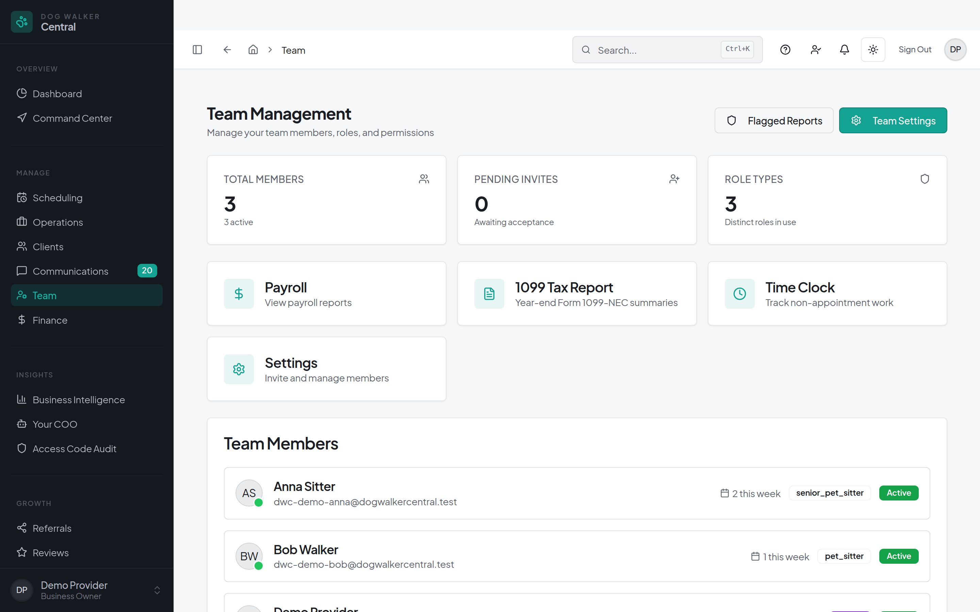The height and width of the screenshot is (612, 980).
Task: Open Your COO in sidebar
Action: [87, 424]
